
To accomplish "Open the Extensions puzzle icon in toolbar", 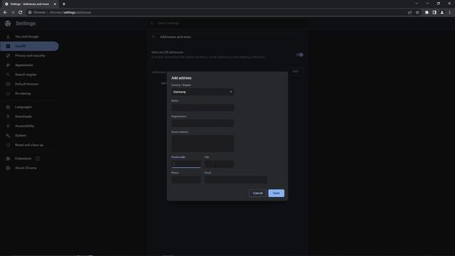I will click(427, 13).
